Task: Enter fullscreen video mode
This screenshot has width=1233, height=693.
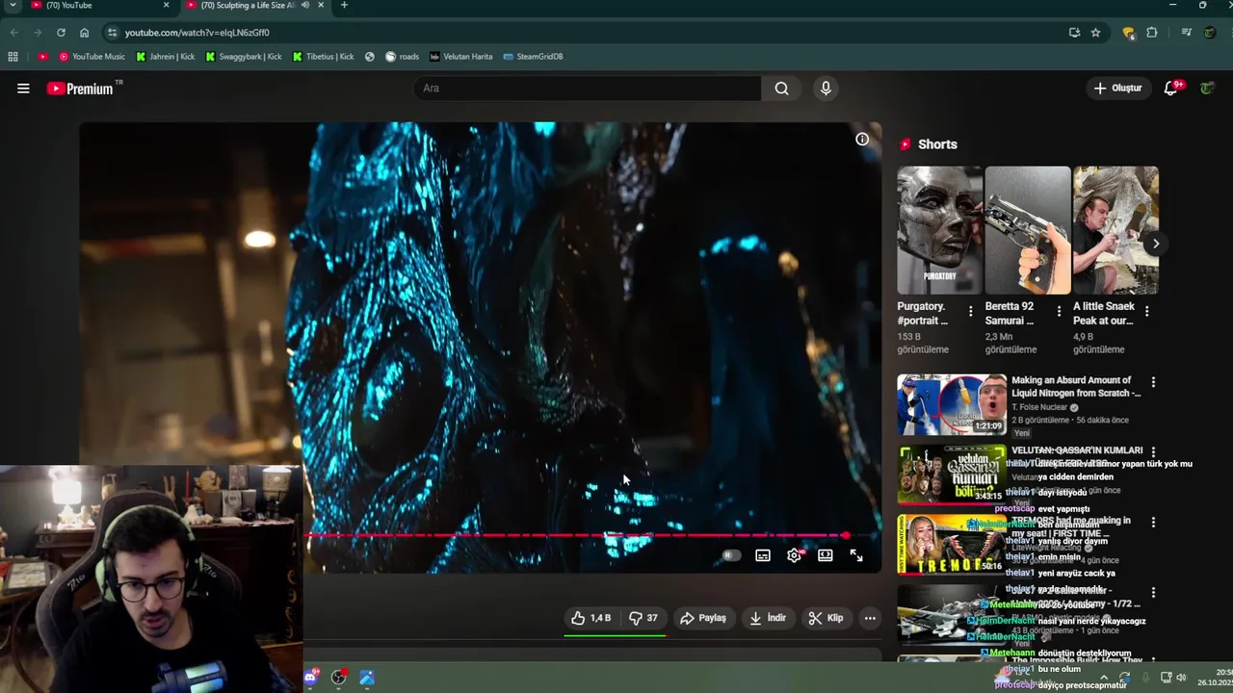Action: tap(856, 555)
